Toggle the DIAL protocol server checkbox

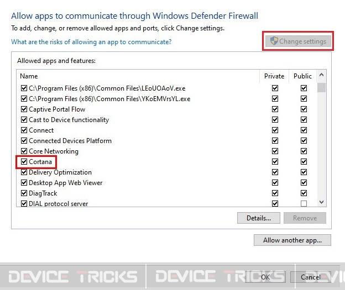click(x=24, y=204)
